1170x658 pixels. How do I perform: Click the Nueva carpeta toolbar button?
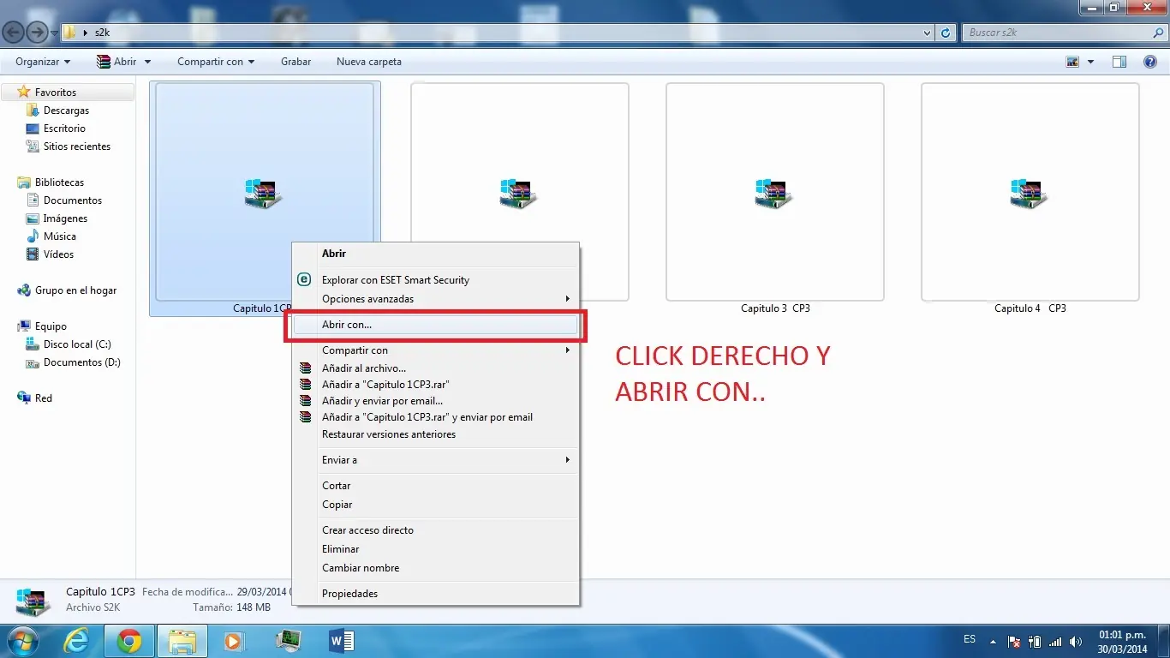pos(369,62)
